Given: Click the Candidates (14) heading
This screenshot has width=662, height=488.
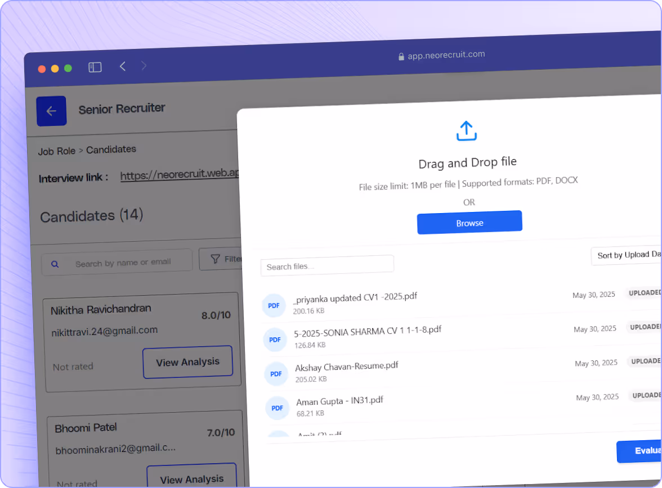Looking at the screenshot, I should pyautogui.click(x=92, y=215).
